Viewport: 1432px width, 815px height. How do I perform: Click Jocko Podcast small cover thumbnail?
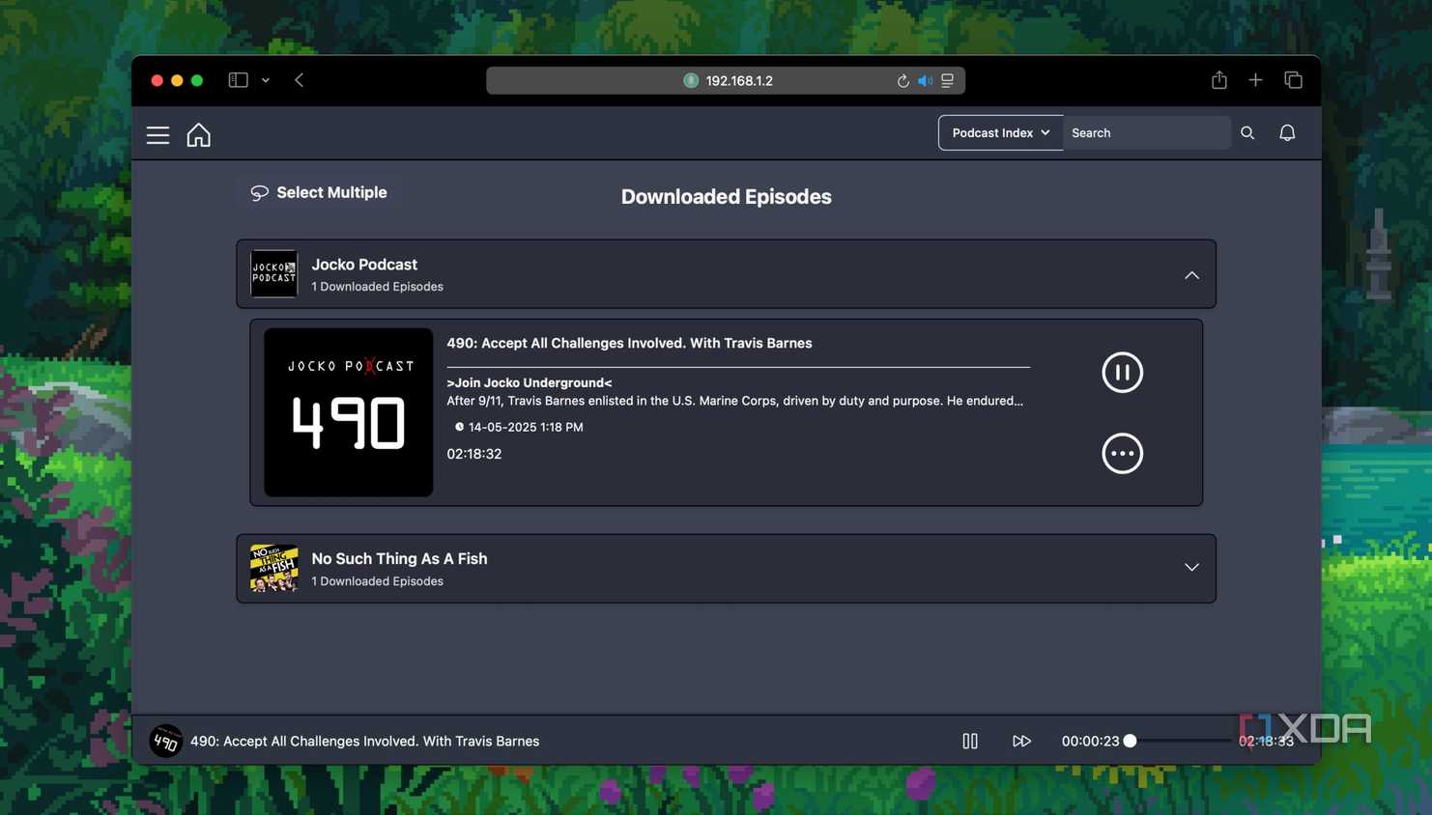[x=273, y=273]
